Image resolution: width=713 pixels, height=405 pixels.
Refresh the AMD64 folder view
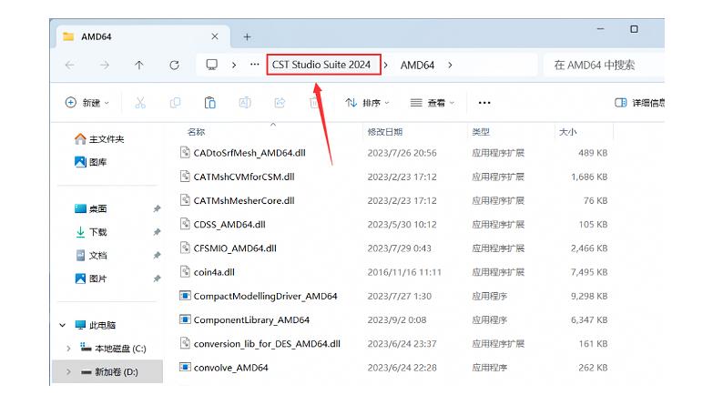[x=174, y=65]
